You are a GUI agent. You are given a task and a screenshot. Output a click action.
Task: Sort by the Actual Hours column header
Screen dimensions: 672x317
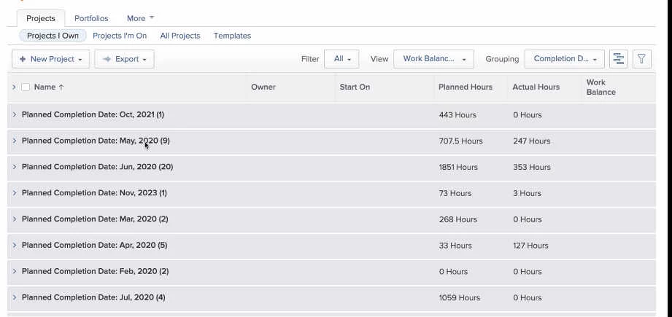(536, 87)
